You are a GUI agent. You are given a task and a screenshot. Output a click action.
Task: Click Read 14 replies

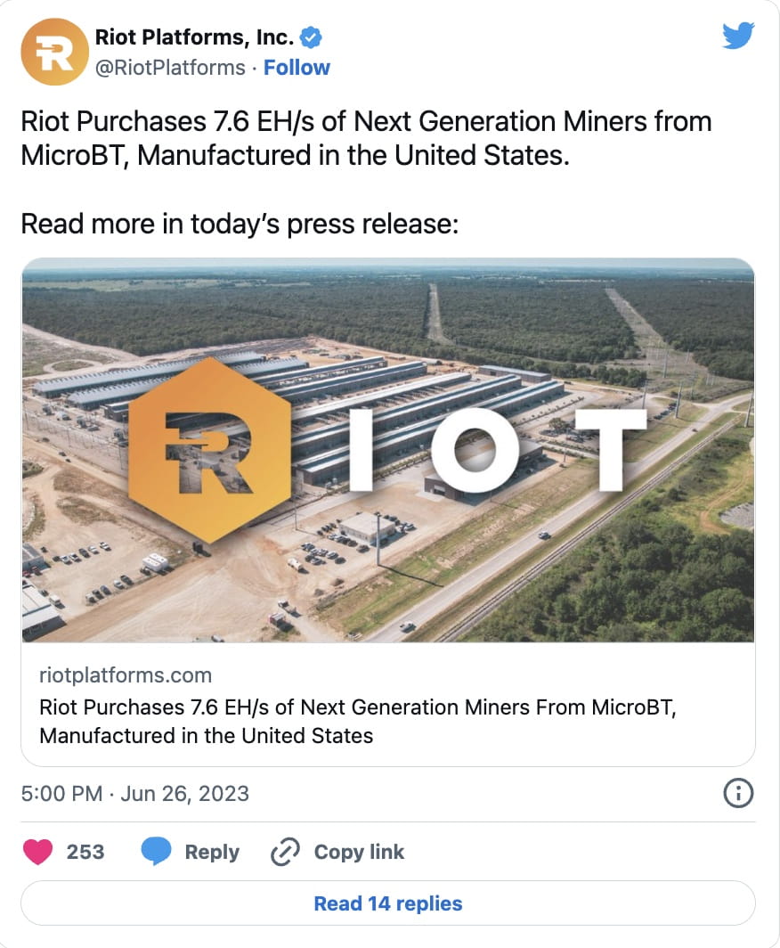coord(387,903)
